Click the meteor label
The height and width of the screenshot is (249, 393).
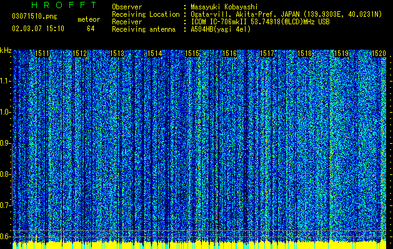(x=89, y=19)
